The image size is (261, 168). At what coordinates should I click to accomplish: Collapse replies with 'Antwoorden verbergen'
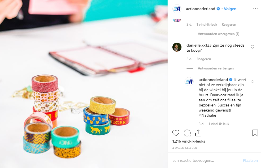tap(215, 68)
